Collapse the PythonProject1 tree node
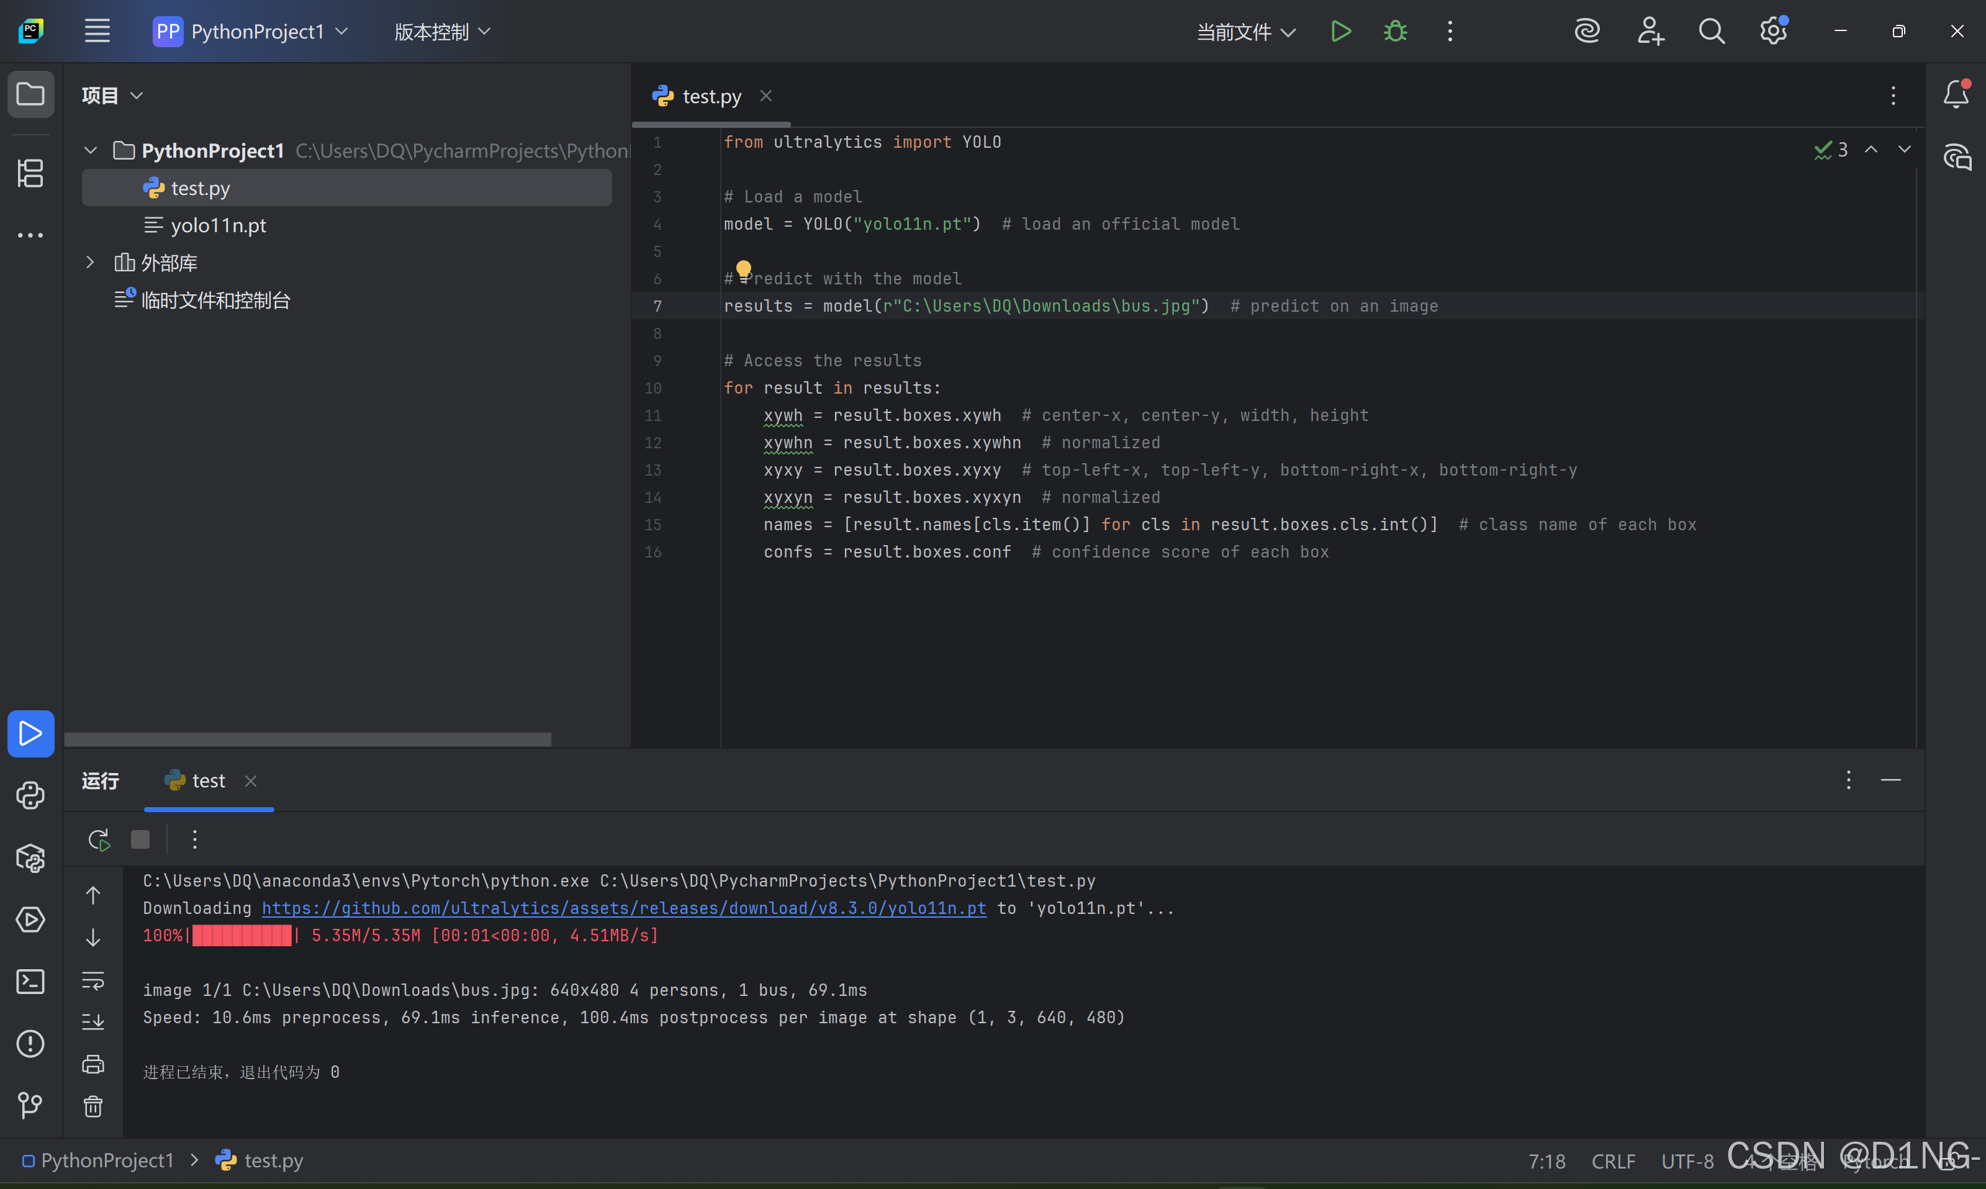Screen dimensions: 1986x1189 (90, 150)
